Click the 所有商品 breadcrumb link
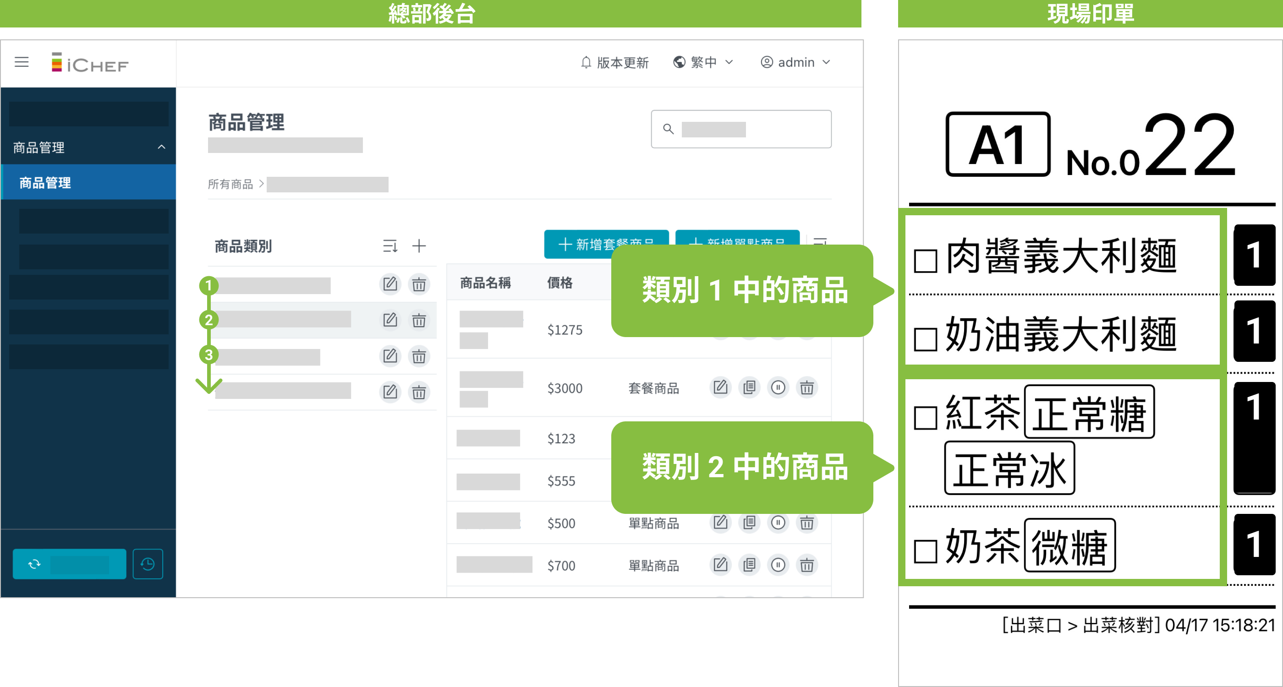The width and height of the screenshot is (1283, 687). [230, 184]
